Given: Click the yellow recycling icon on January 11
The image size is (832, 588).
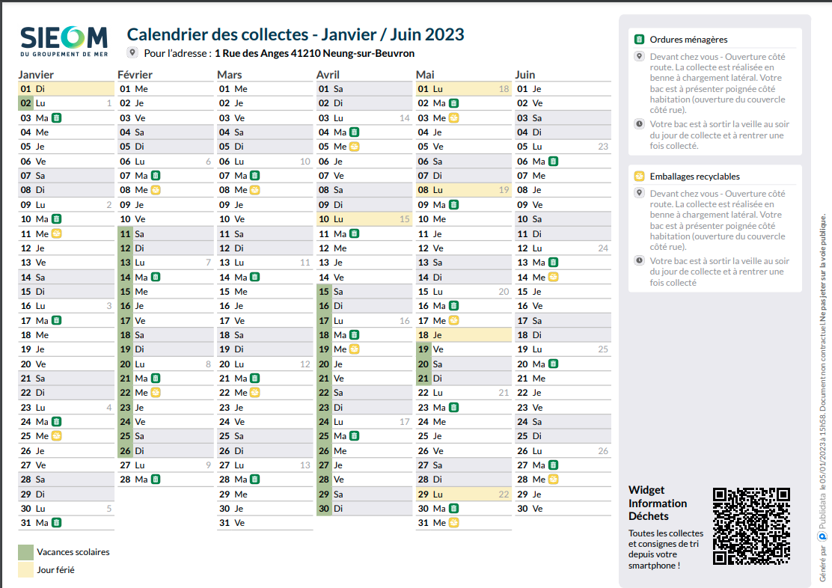Looking at the screenshot, I should (x=56, y=233).
